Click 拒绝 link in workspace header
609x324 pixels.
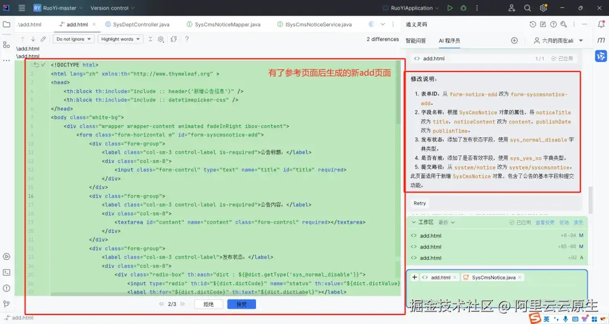pyautogui.click(x=564, y=223)
